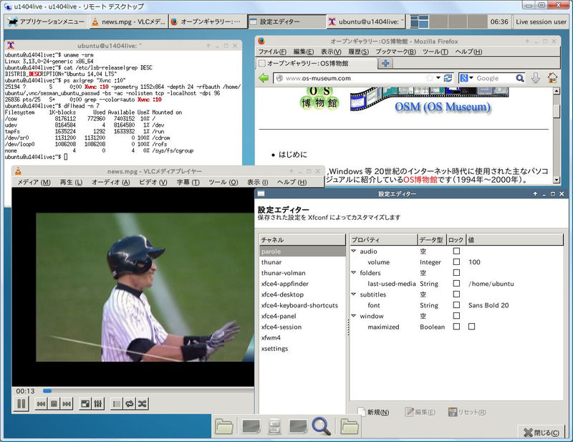This screenshot has width=573, height=442.
Task: Open VLC Audio menu
Action: pyautogui.click(x=111, y=182)
